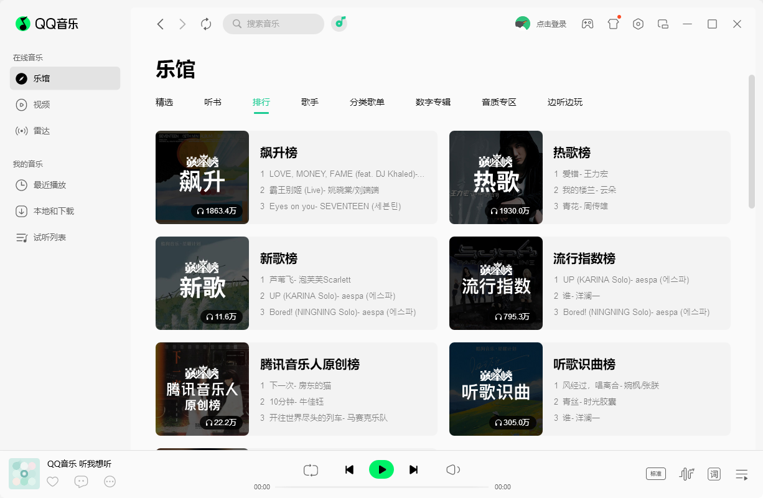Click the 点击登录 login button
Screen dimensions: 763x498
[x=541, y=24]
